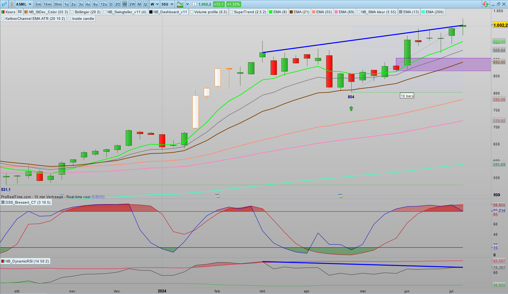
Task: Click the 10 bars measurement label
Action: [x=407, y=96]
